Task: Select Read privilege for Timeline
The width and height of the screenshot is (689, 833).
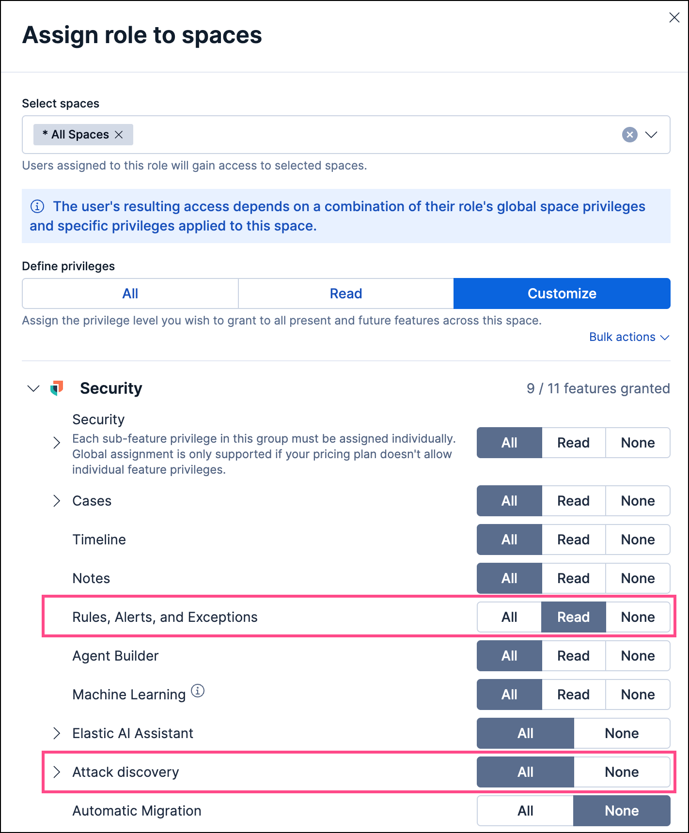Action: [x=573, y=539]
